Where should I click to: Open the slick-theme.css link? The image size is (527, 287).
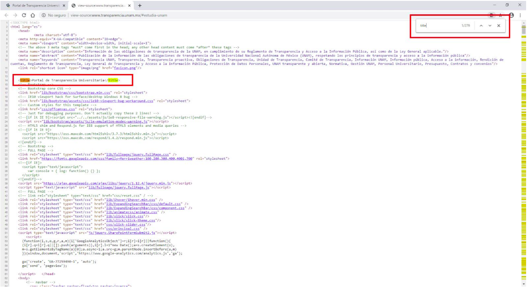click(131, 220)
